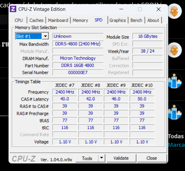Click the CPU-Z purple logo icon in title bar
The image size is (185, 171).
click(x=13, y=9)
